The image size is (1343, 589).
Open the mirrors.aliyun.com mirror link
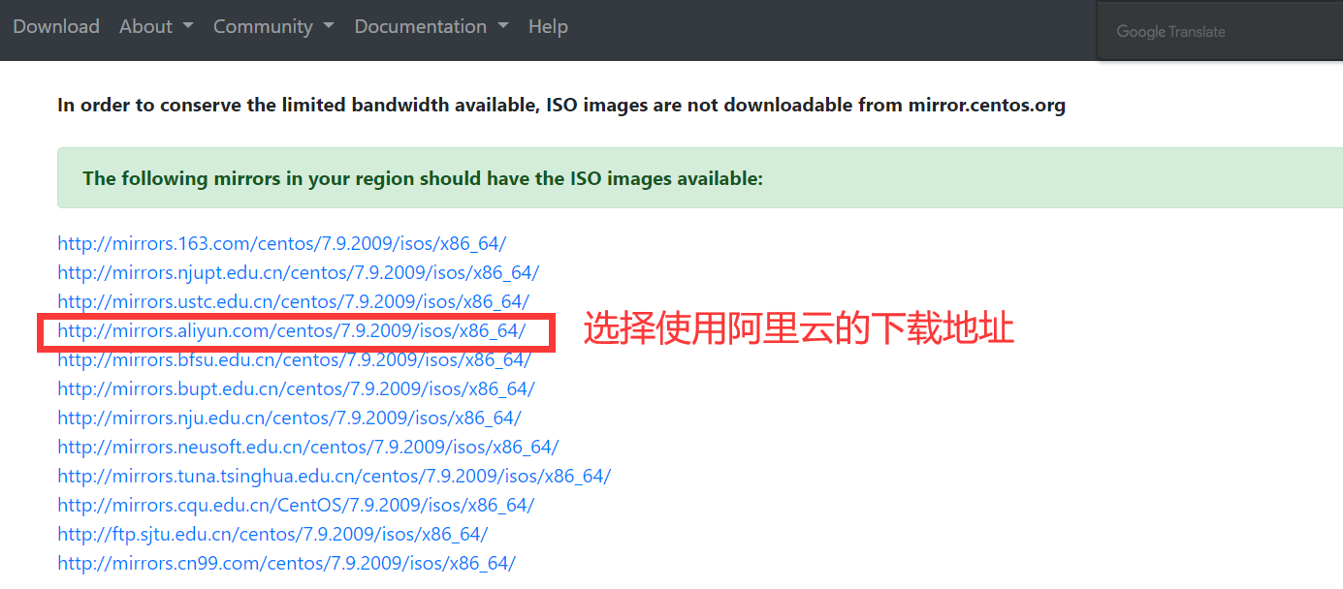pos(291,331)
